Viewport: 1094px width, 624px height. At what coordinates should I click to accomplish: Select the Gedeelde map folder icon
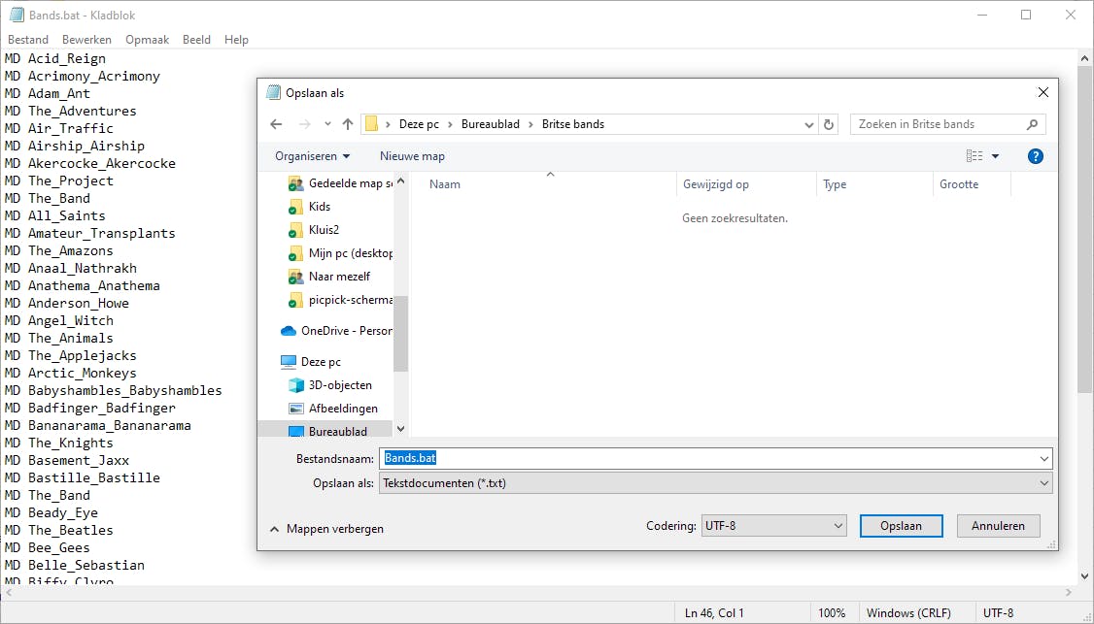pyautogui.click(x=295, y=183)
